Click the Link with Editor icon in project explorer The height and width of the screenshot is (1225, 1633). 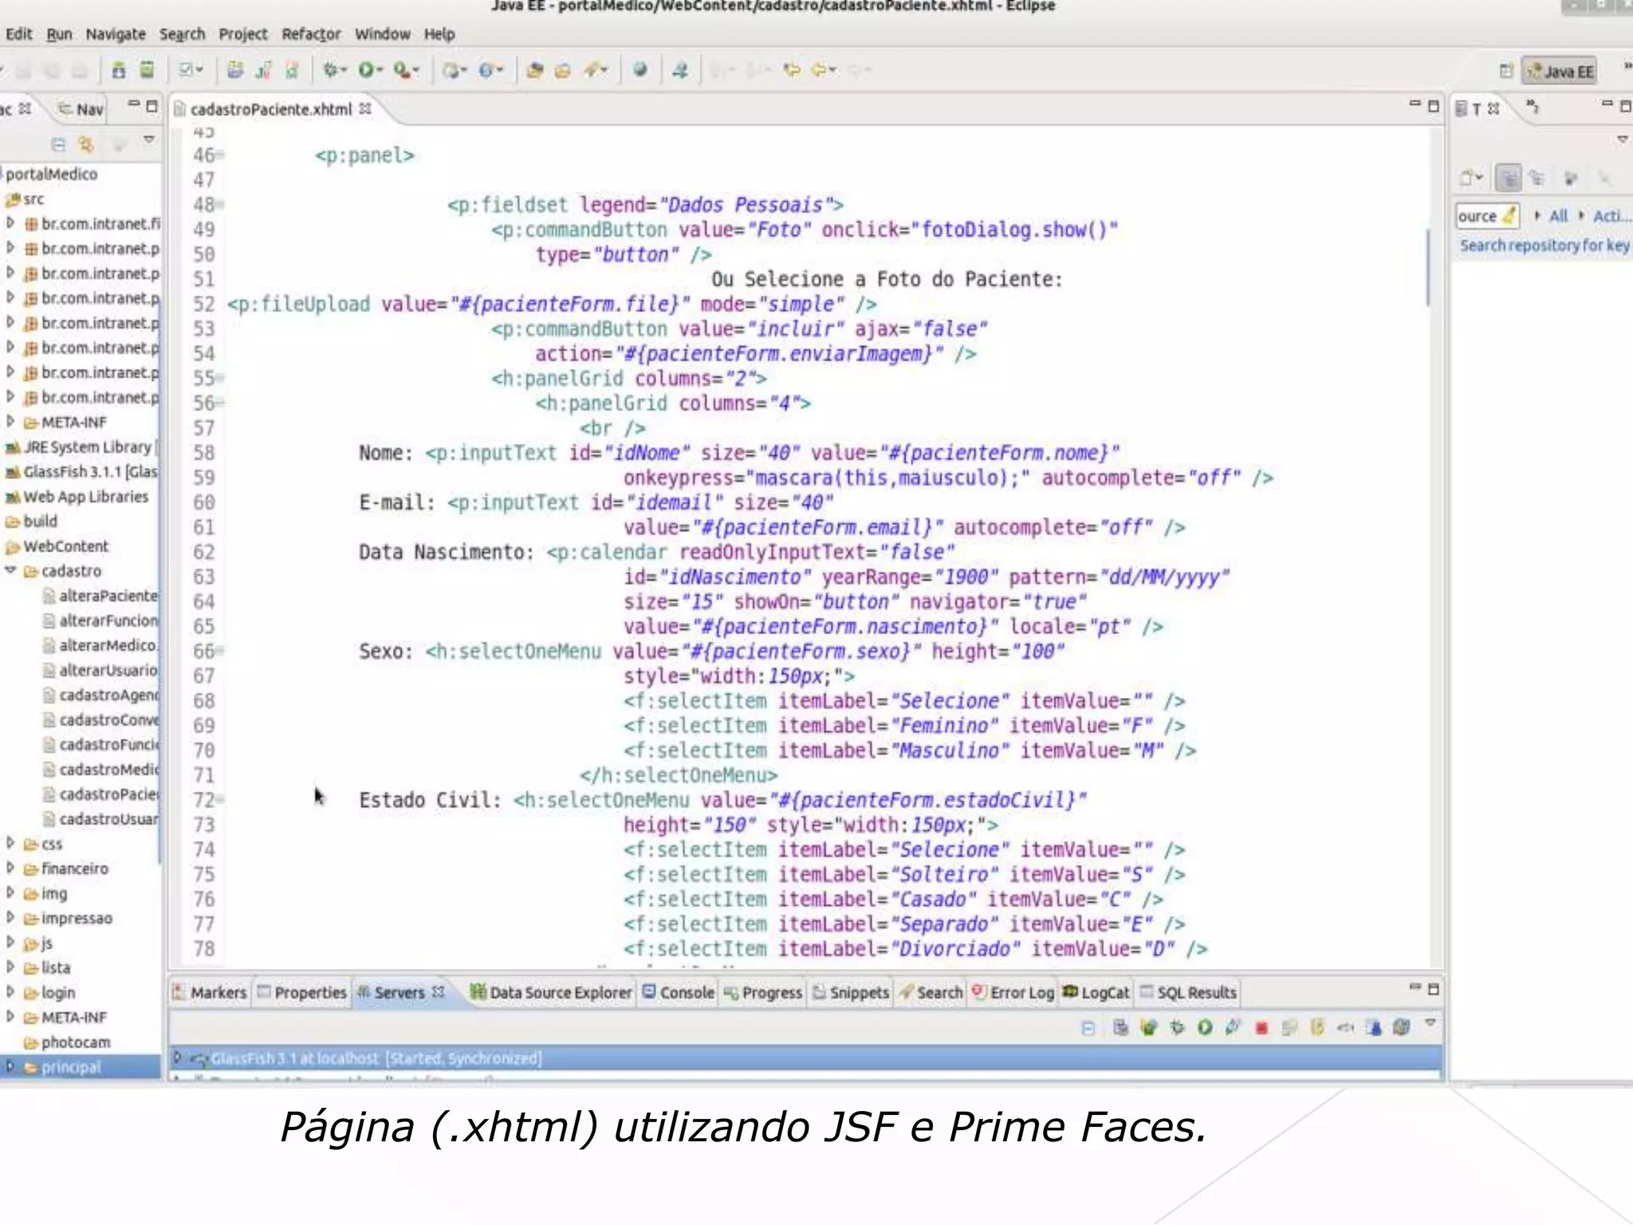click(x=85, y=144)
